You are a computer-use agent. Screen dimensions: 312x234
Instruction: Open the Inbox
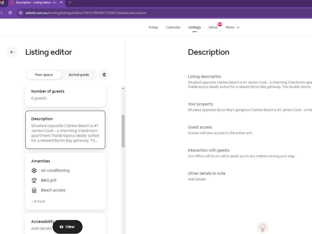pos(213,27)
